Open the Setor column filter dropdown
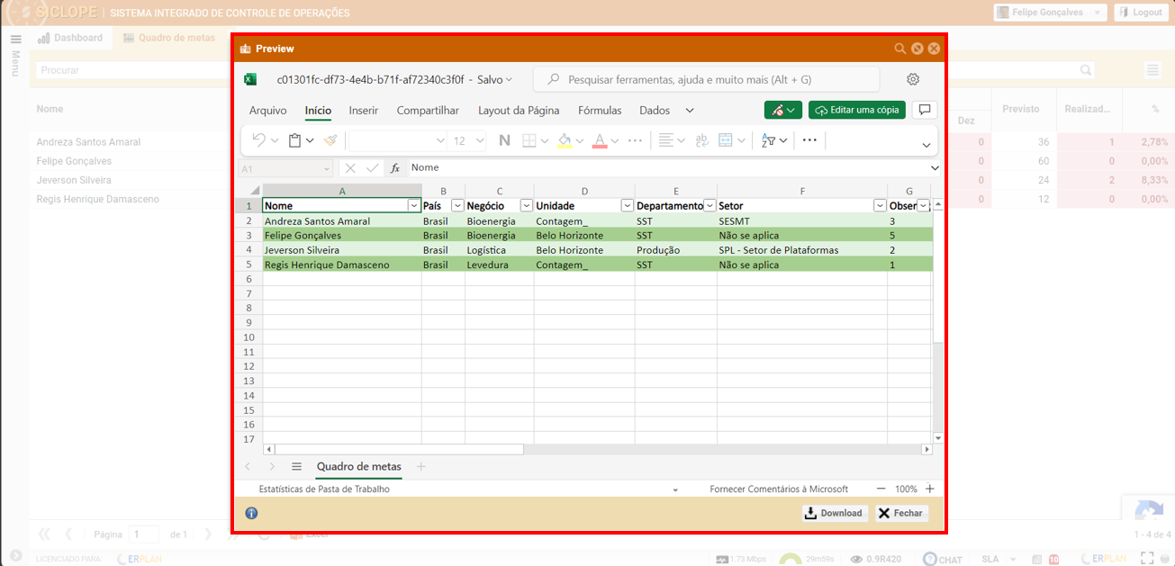 click(881, 205)
